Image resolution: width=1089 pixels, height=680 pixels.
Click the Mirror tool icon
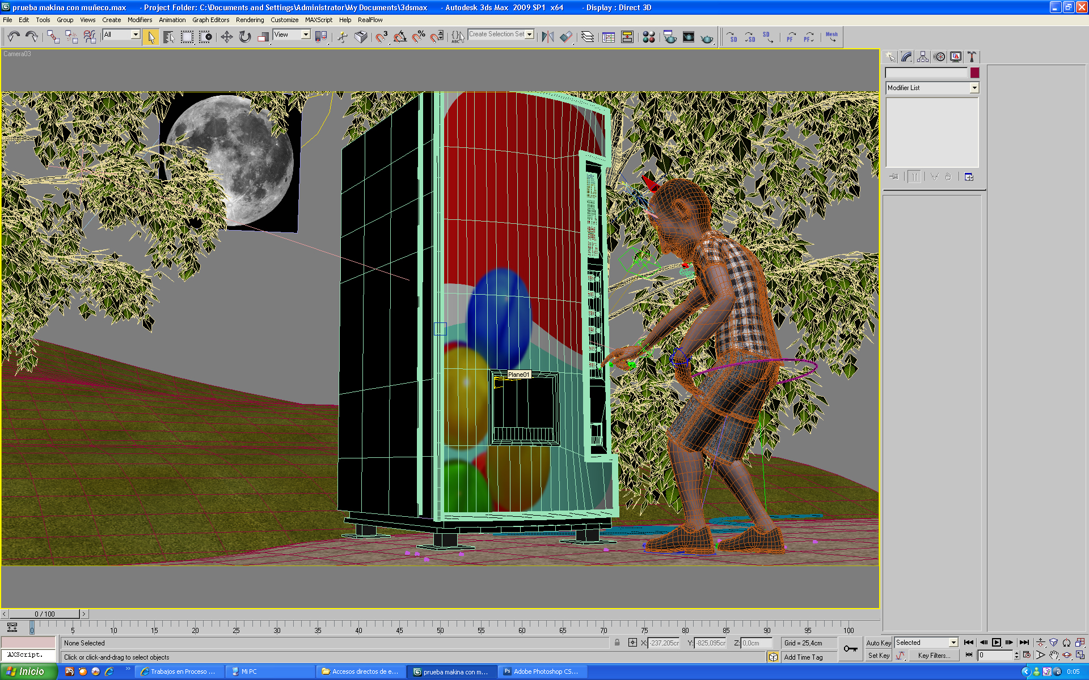pyautogui.click(x=547, y=37)
